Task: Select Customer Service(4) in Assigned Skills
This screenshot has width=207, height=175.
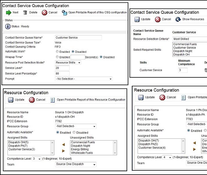Action: (152, 148)
